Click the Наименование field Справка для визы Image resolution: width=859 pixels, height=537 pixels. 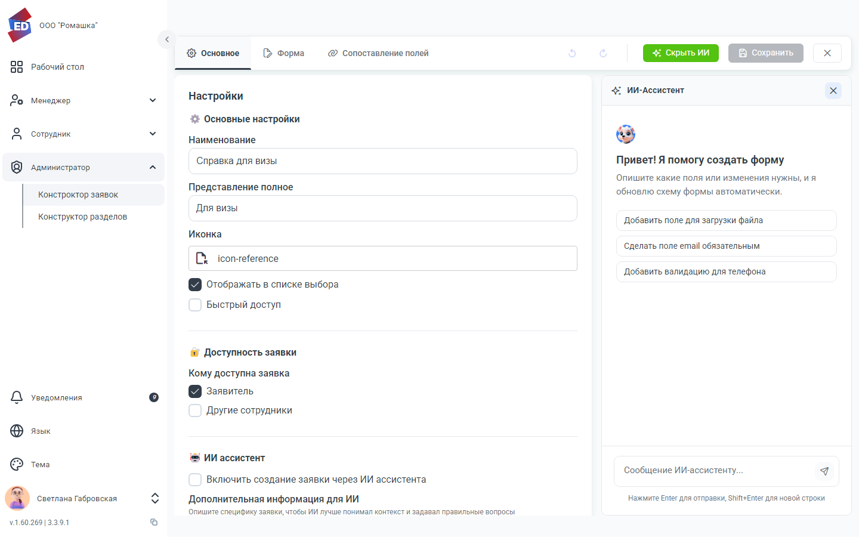pos(383,161)
